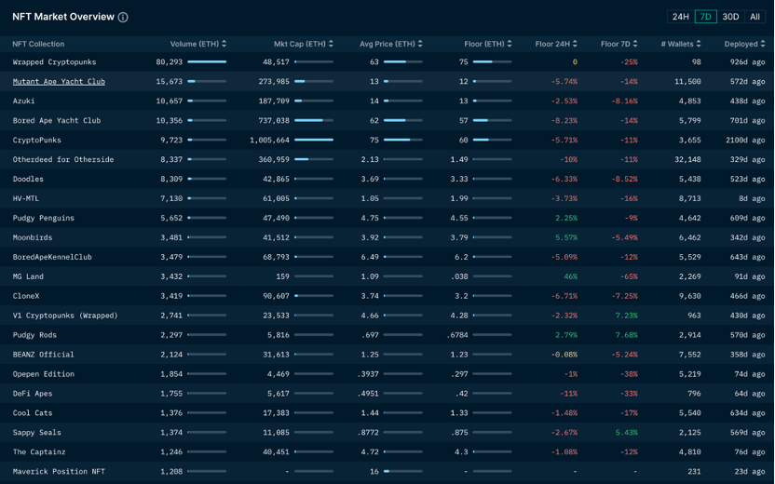Click the info icon beside NFT Market Overview

pyautogui.click(x=123, y=18)
